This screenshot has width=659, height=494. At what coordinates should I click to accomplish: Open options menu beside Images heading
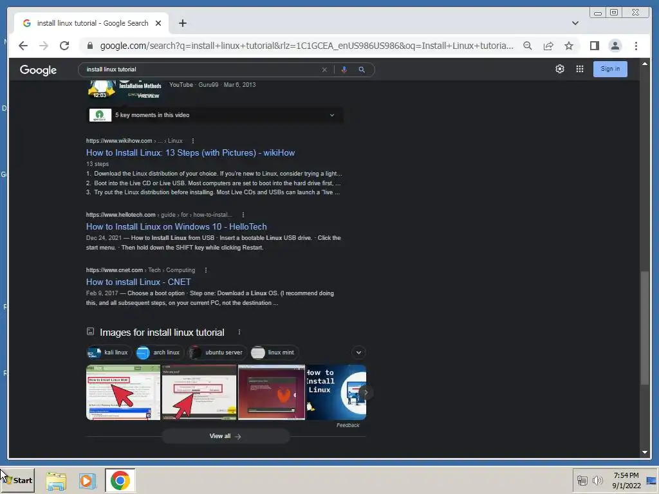point(239,332)
